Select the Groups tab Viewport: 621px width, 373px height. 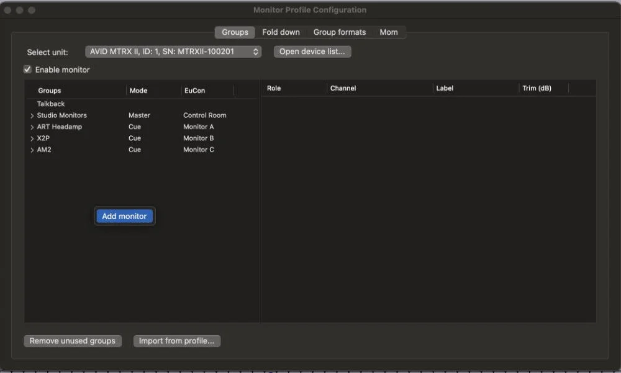[234, 32]
